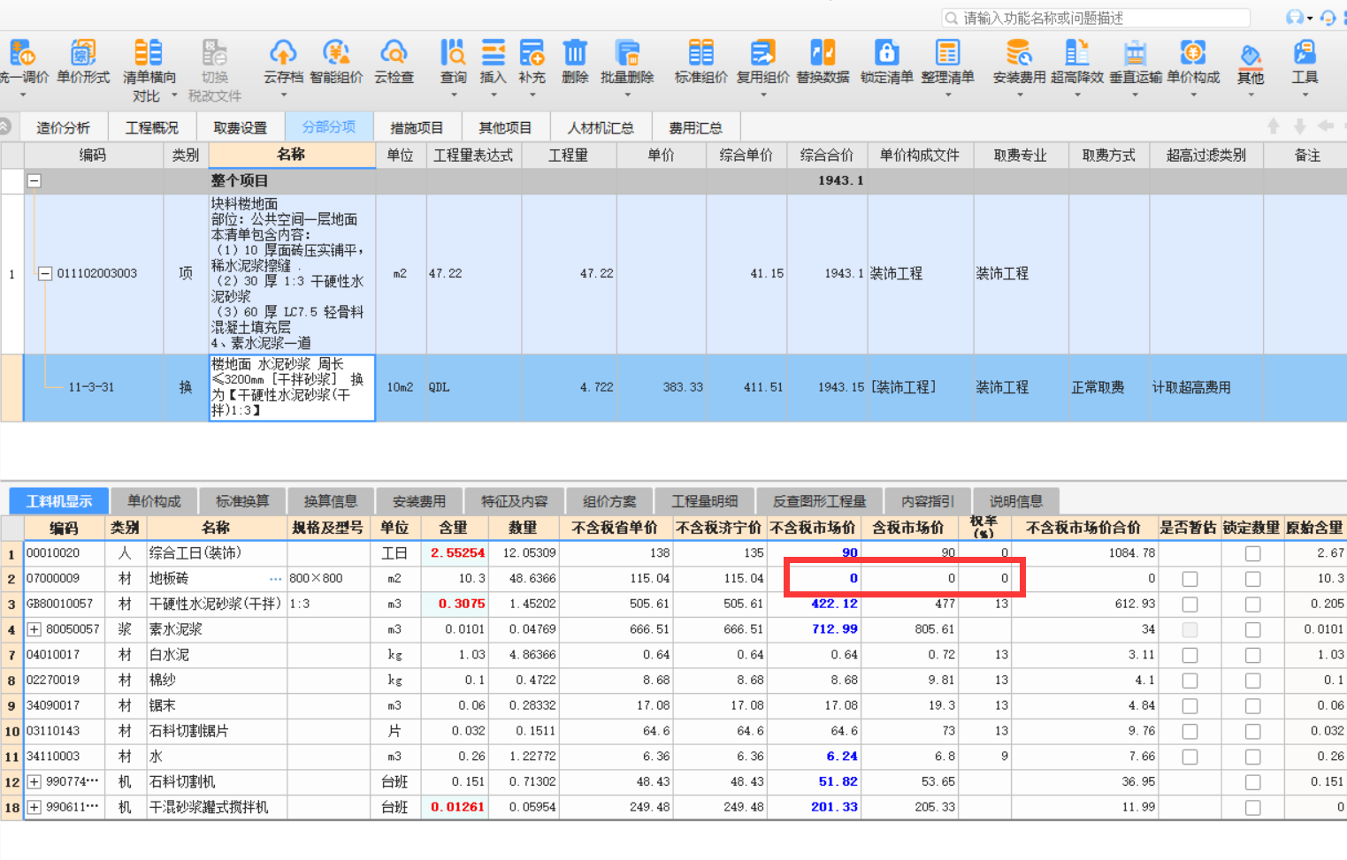This screenshot has height=860, width=1347.
Task: Open the 单价形式 tool
Action: tap(83, 55)
